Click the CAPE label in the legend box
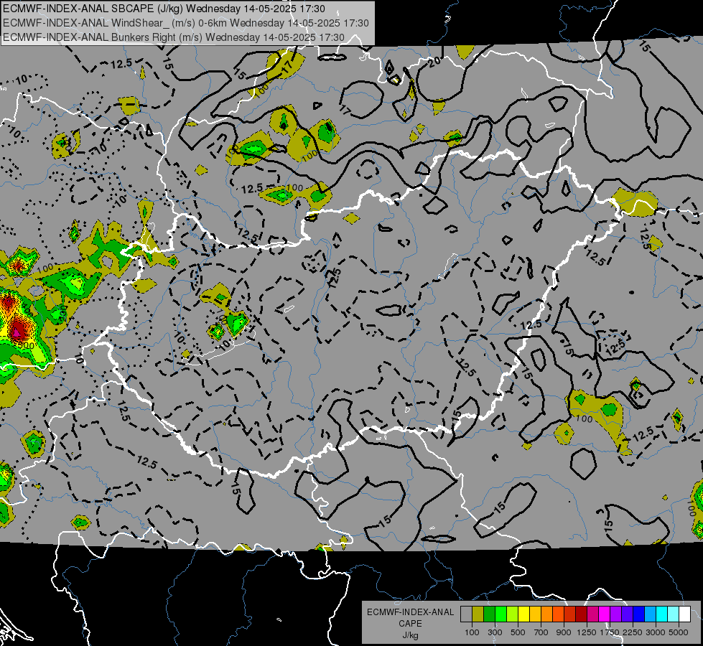Screen dimensions: 703x646 pyautogui.click(x=410, y=624)
